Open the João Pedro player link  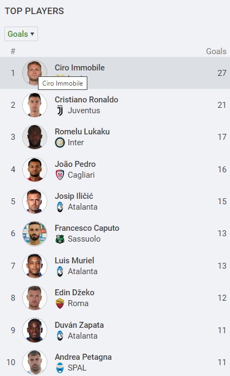(x=75, y=164)
